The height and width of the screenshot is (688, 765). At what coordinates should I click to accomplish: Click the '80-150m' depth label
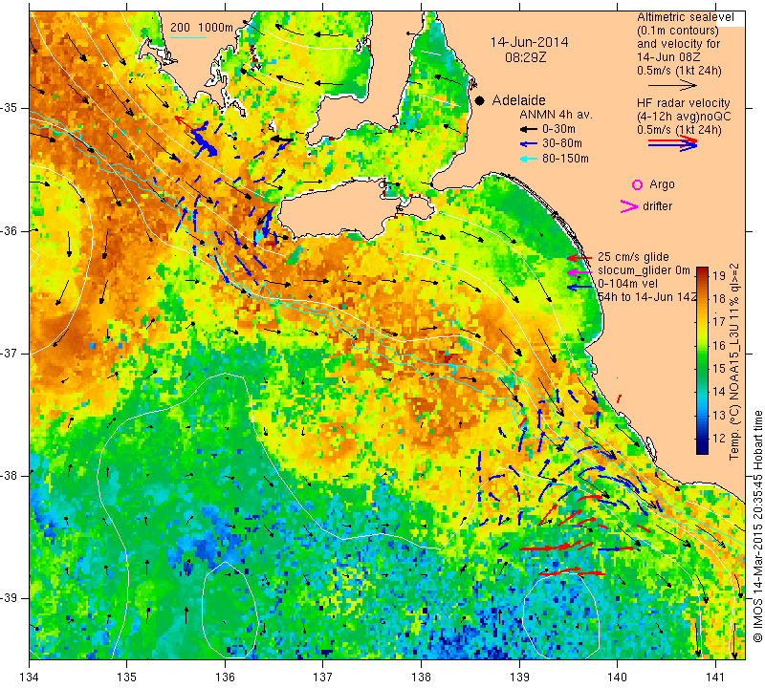[x=565, y=159]
